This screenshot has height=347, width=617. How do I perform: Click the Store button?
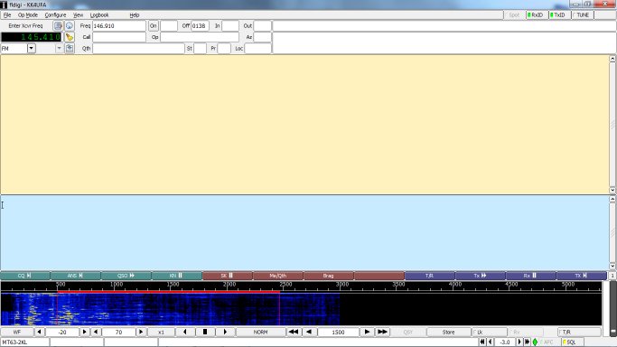449,332
